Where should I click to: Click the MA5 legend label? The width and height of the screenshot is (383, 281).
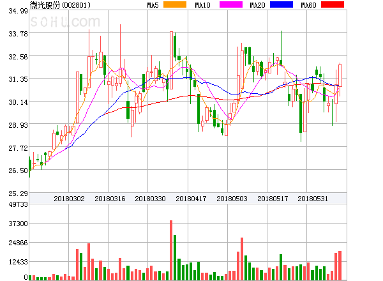[153, 5]
